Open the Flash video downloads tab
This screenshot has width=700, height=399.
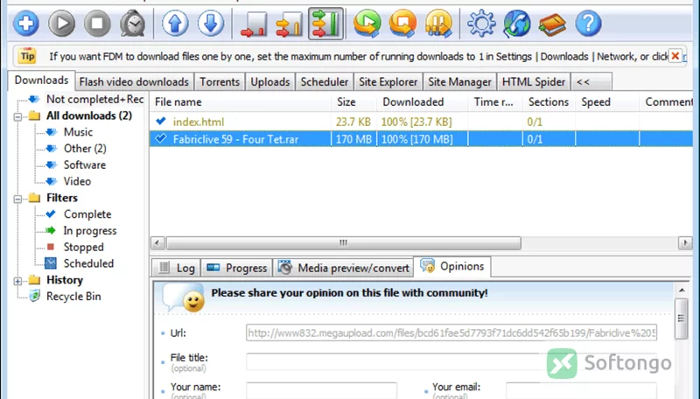coord(134,82)
